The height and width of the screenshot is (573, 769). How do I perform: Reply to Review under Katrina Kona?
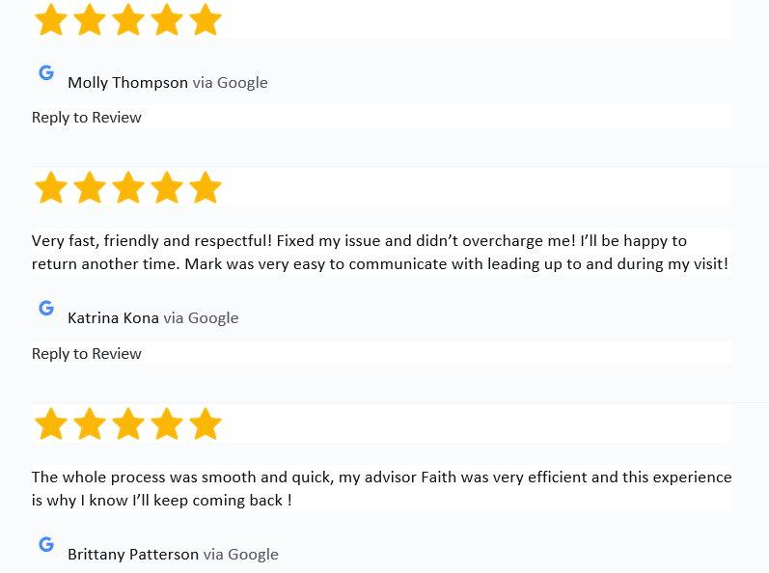click(x=86, y=353)
